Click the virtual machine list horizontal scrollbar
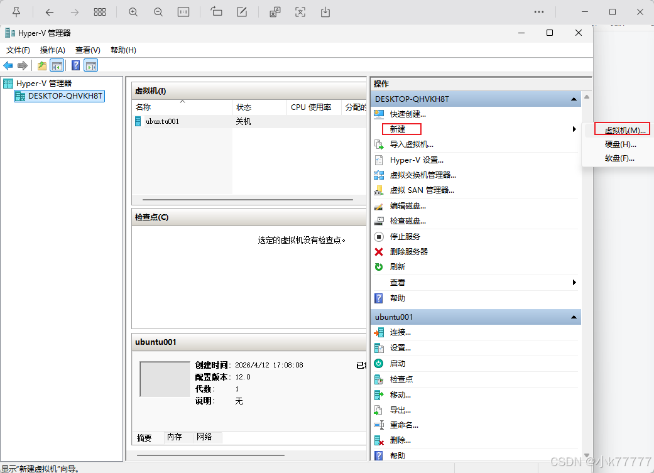654x473 pixels. (248, 200)
